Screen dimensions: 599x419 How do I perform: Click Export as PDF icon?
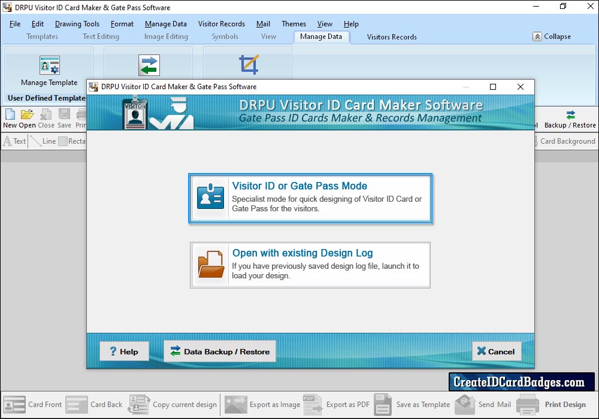pyautogui.click(x=313, y=405)
